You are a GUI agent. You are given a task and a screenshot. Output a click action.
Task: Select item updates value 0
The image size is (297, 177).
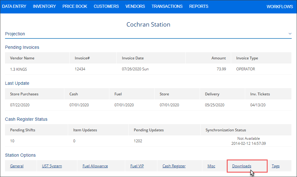coord(74,141)
